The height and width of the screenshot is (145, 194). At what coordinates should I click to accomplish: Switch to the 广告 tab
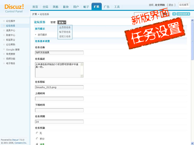[x=107, y=7]
